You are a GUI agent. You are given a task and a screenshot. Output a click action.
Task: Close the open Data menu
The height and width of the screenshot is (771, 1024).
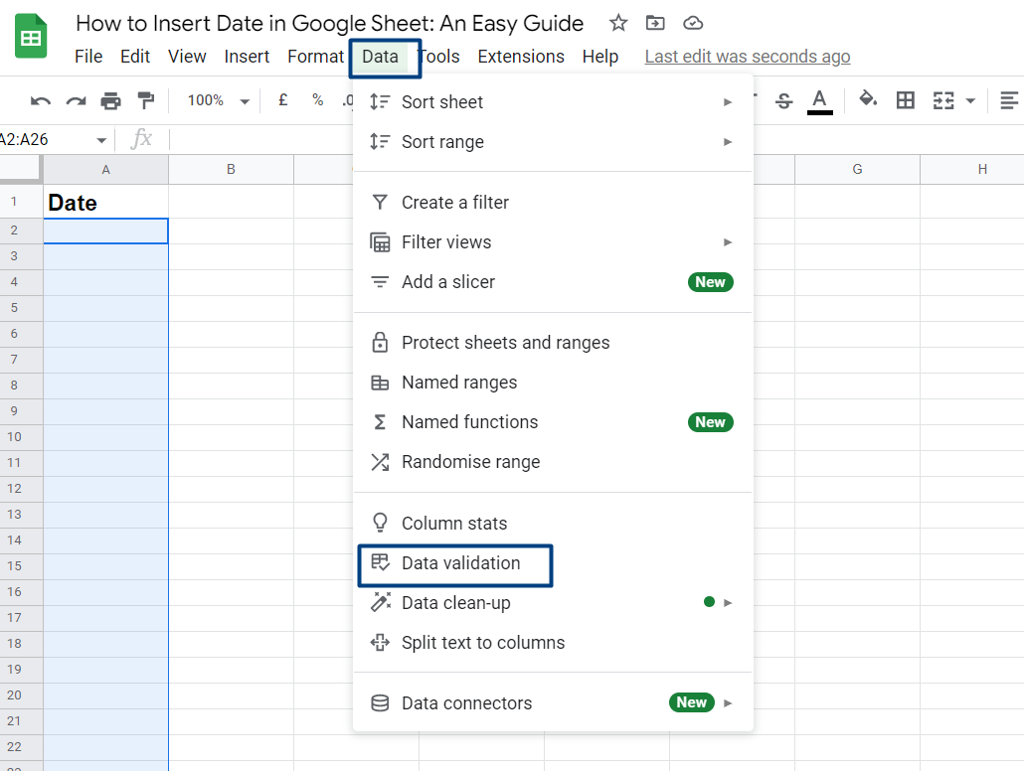coord(380,57)
